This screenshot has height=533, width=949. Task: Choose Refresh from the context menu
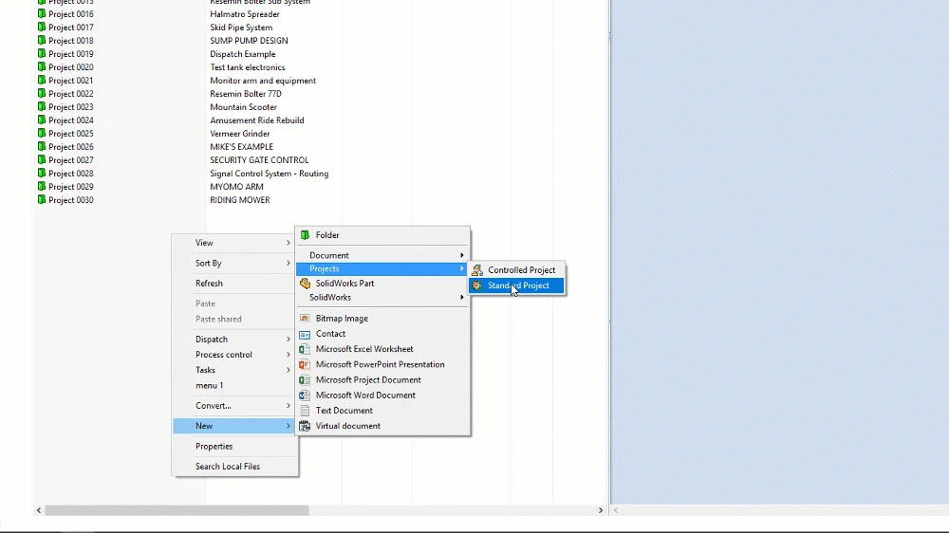[x=209, y=284]
